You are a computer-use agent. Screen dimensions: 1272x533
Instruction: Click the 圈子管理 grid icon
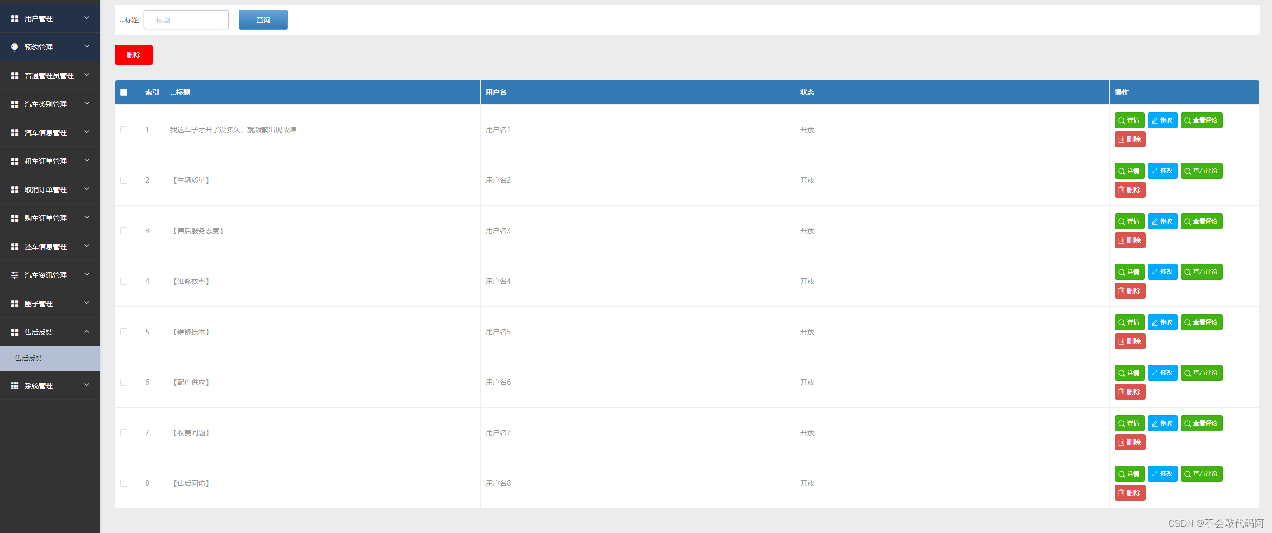click(x=15, y=304)
